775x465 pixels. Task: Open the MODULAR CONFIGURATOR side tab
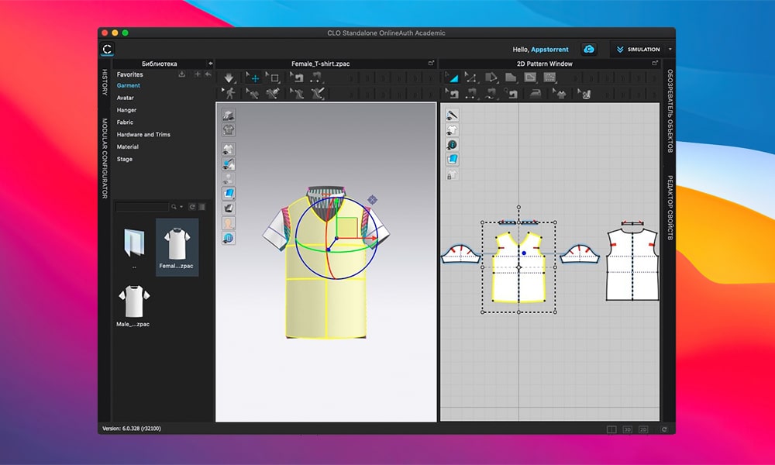(105, 158)
